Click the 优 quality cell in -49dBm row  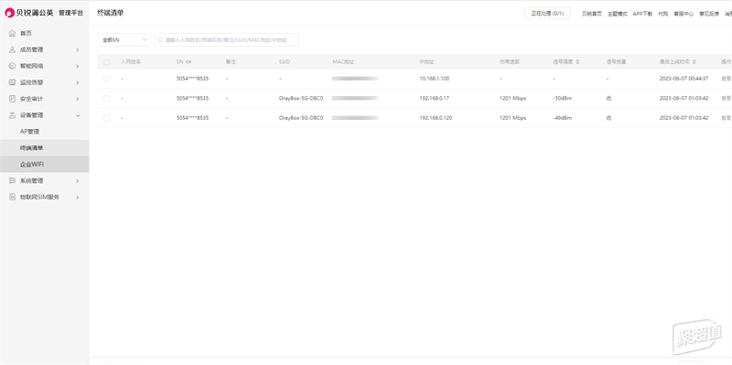pos(608,118)
